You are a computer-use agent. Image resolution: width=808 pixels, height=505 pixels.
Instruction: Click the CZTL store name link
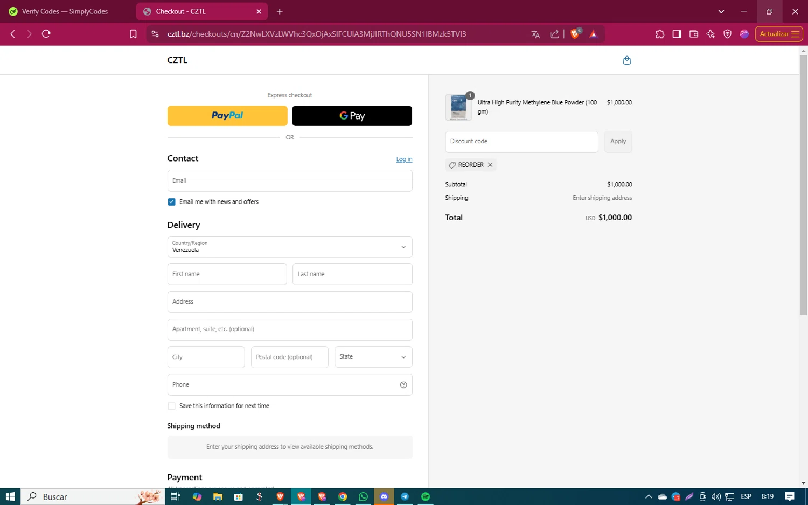[x=177, y=60]
